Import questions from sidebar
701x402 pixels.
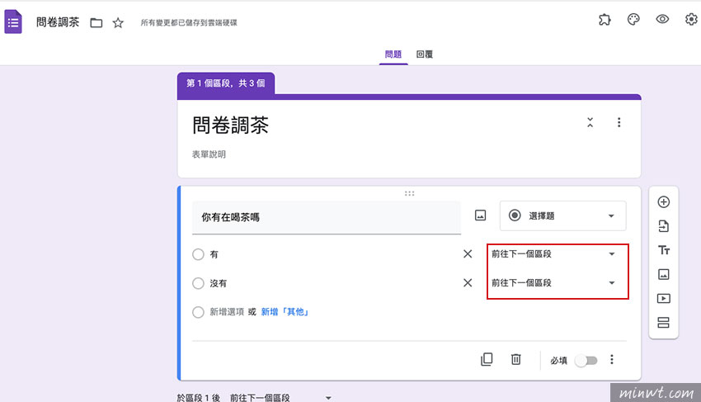click(x=663, y=226)
